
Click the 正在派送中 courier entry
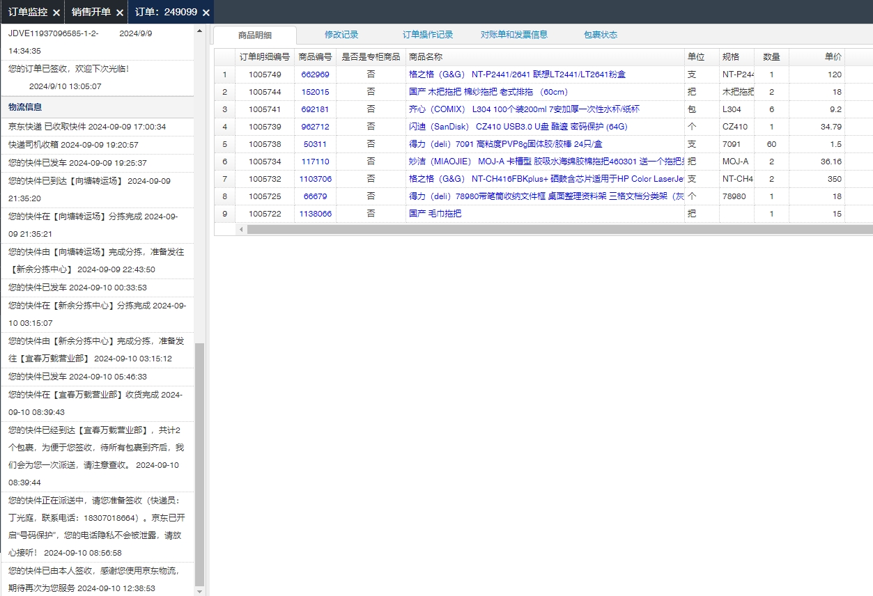coord(96,526)
